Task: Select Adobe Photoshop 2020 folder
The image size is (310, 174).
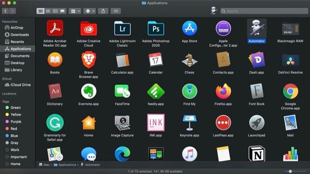Action: point(156,28)
